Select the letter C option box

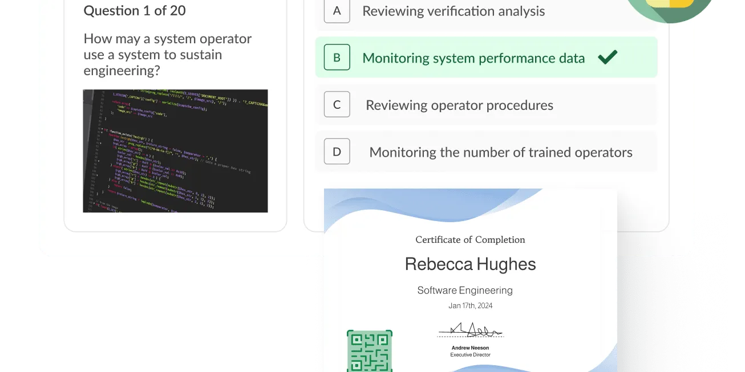point(337,105)
